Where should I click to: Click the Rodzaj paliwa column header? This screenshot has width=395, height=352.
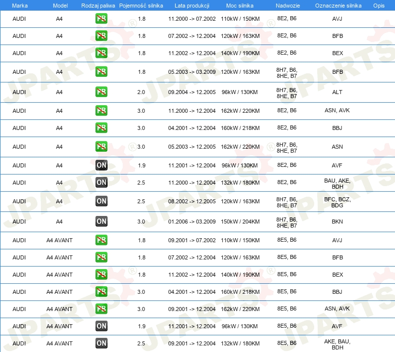[x=98, y=6]
